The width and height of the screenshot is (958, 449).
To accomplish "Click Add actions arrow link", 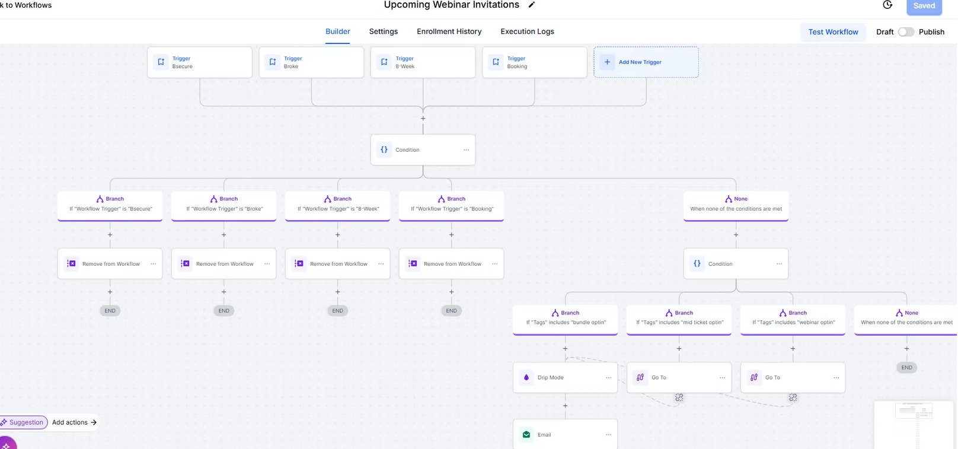I will coord(74,422).
